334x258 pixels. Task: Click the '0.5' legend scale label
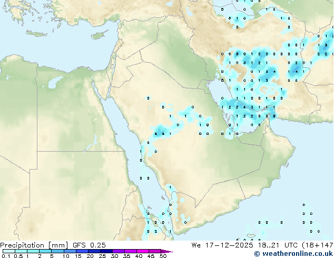(x=18, y=256)
